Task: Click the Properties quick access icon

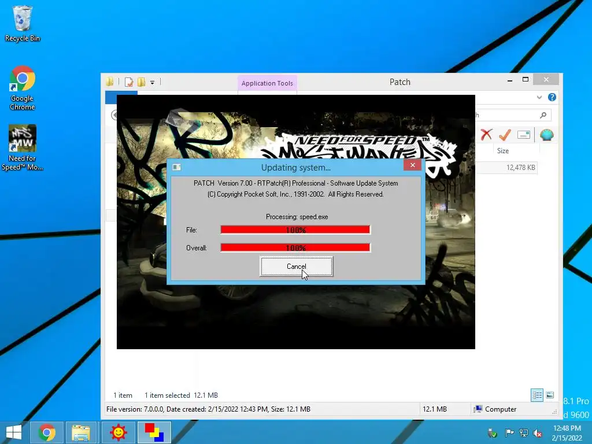Action: point(129,82)
